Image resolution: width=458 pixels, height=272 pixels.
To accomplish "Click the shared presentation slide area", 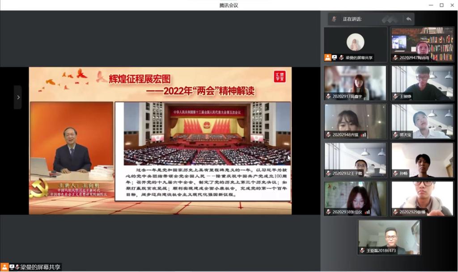I will pyautogui.click(x=160, y=141).
